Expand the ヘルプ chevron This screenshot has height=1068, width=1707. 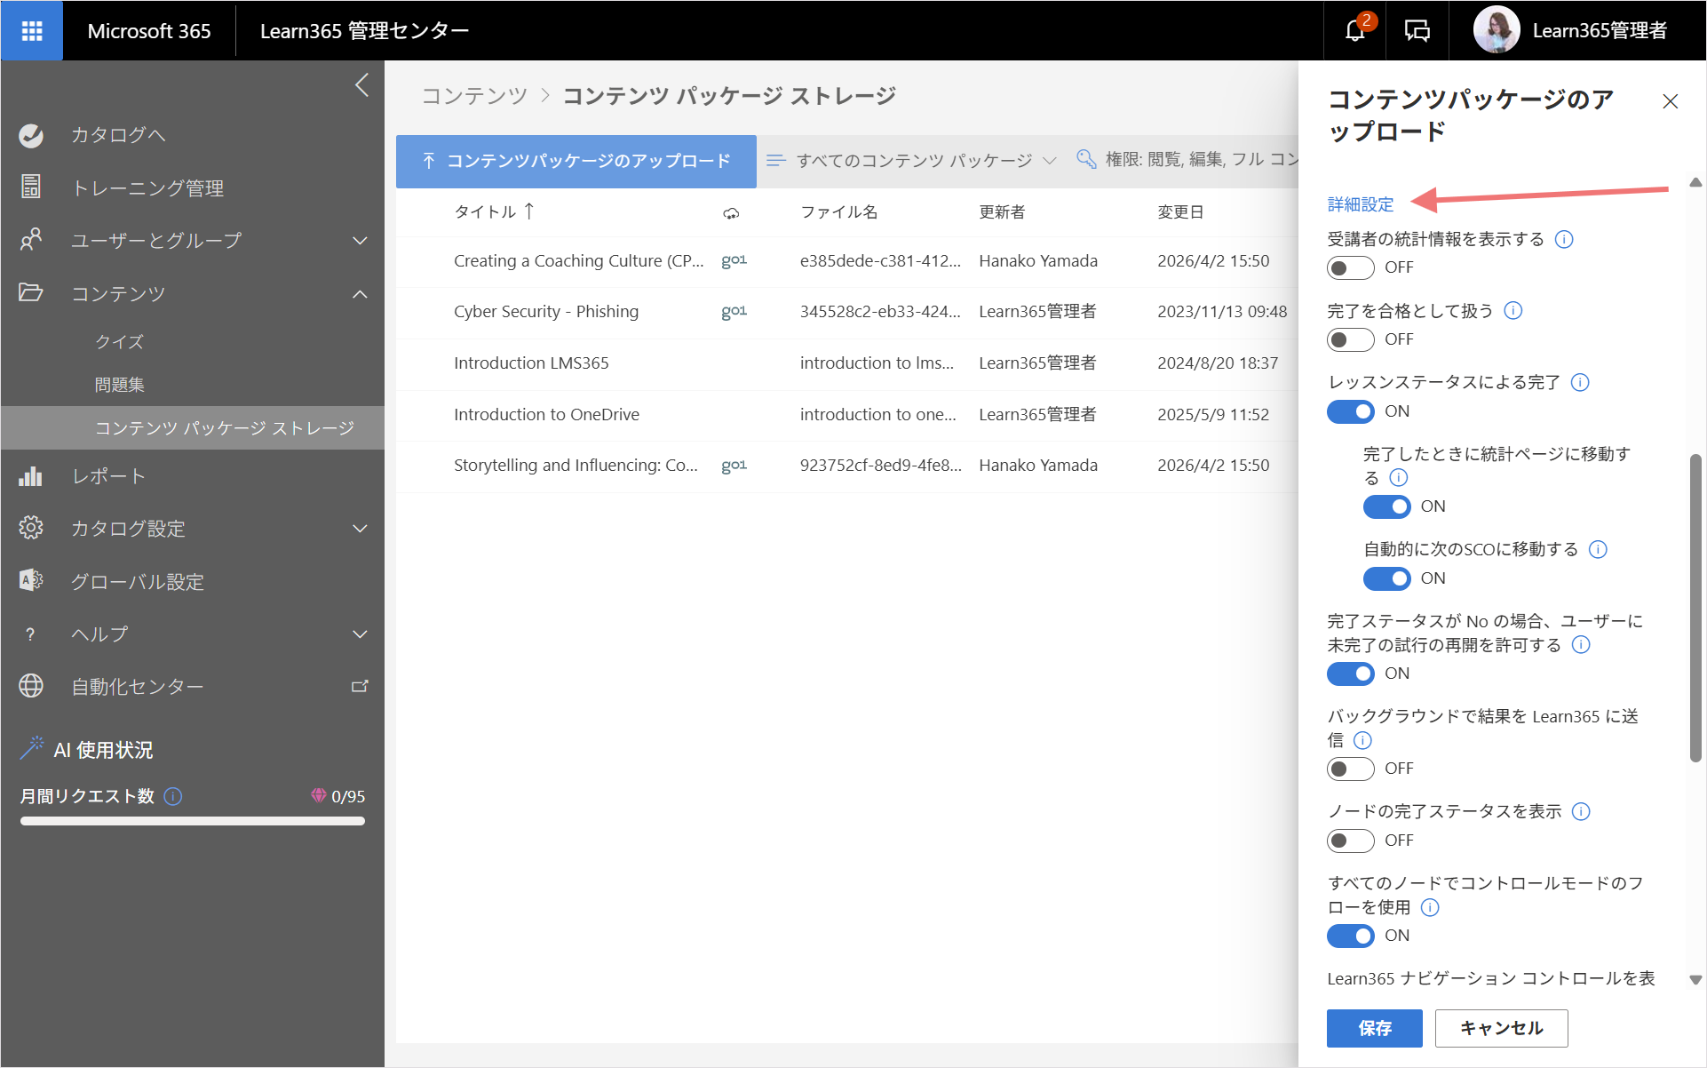tap(360, 634)
